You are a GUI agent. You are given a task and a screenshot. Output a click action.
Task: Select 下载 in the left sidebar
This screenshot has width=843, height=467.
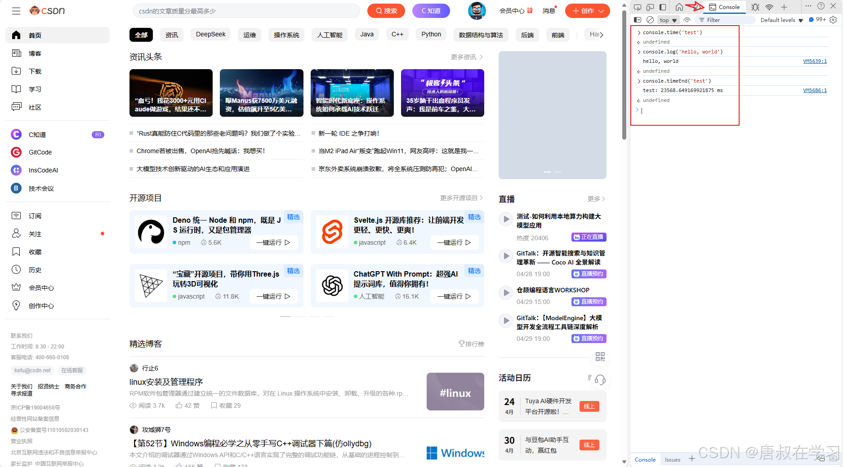(57, 71)
